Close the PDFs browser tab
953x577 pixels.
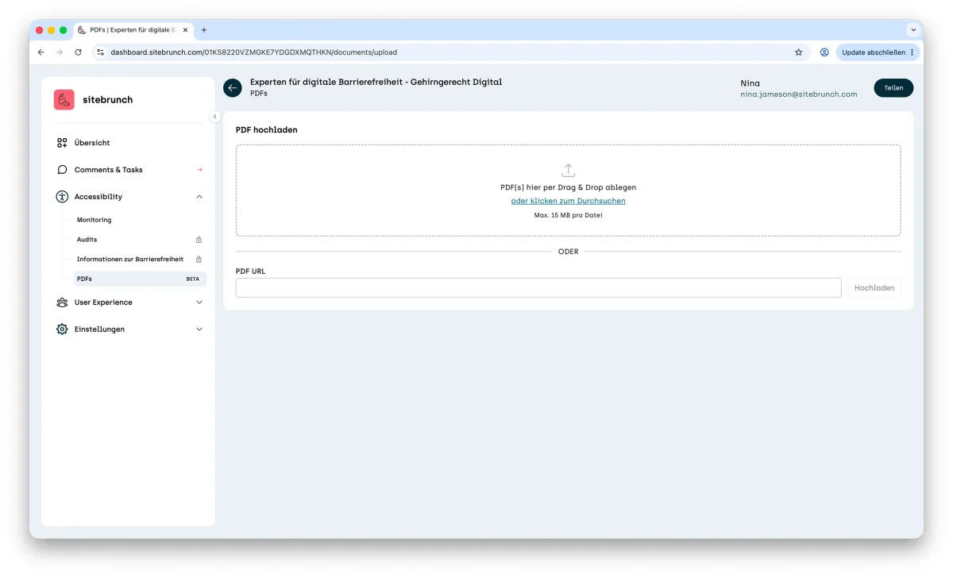click(185, 30)
